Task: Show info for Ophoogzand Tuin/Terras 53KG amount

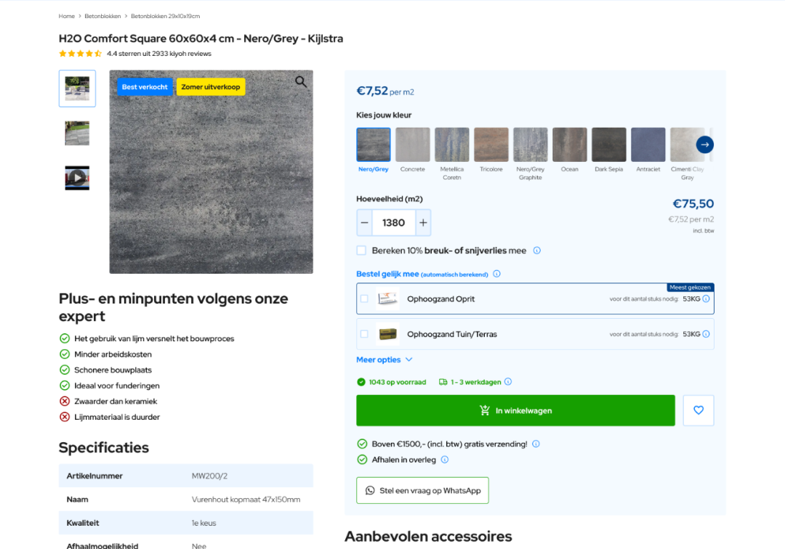Action: click(706, 334)
